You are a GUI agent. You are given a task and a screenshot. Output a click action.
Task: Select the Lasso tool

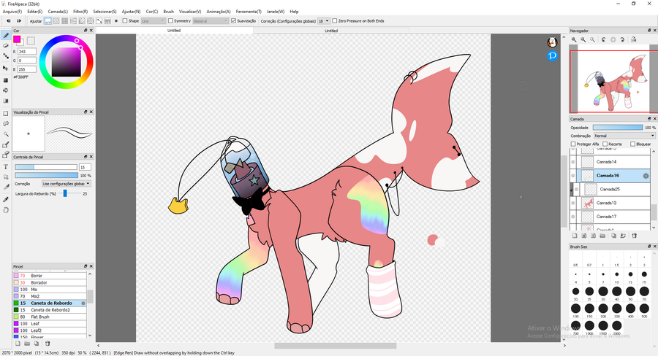[6, 123]
